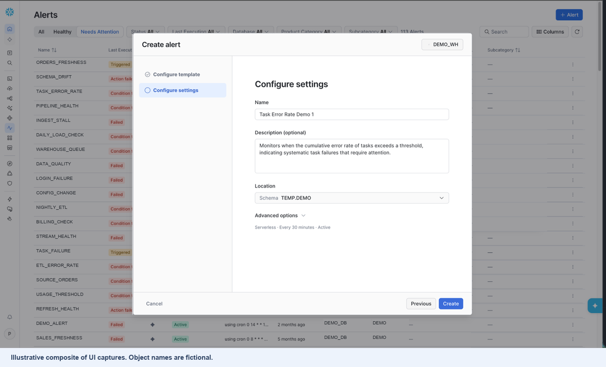The image size is (606, 367).
Task: Open the sidebar magnifier search icon
Action: click(x=10, y=63)
